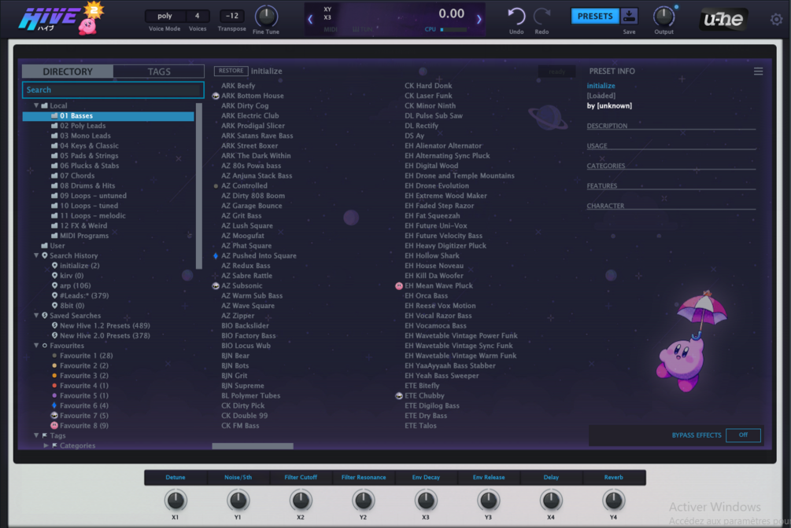
Task: Open the Transpose value dropdown
Action: point(232,16)
